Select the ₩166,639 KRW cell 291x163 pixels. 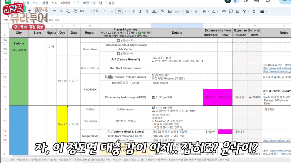pos(255,97)
